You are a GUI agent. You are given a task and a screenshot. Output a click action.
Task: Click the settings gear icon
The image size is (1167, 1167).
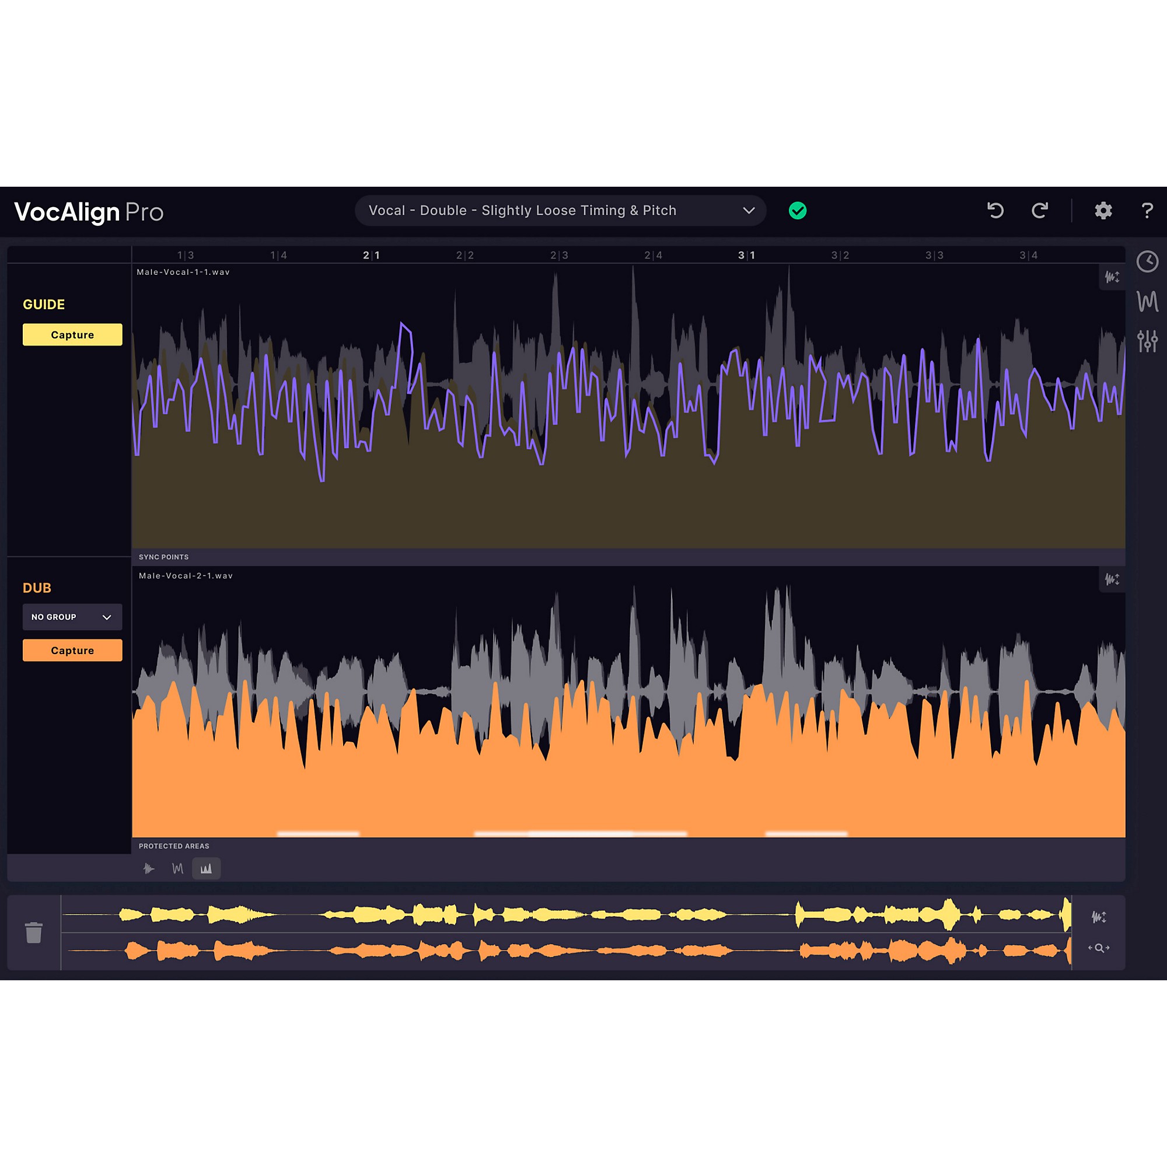[x=1102, y=211]
